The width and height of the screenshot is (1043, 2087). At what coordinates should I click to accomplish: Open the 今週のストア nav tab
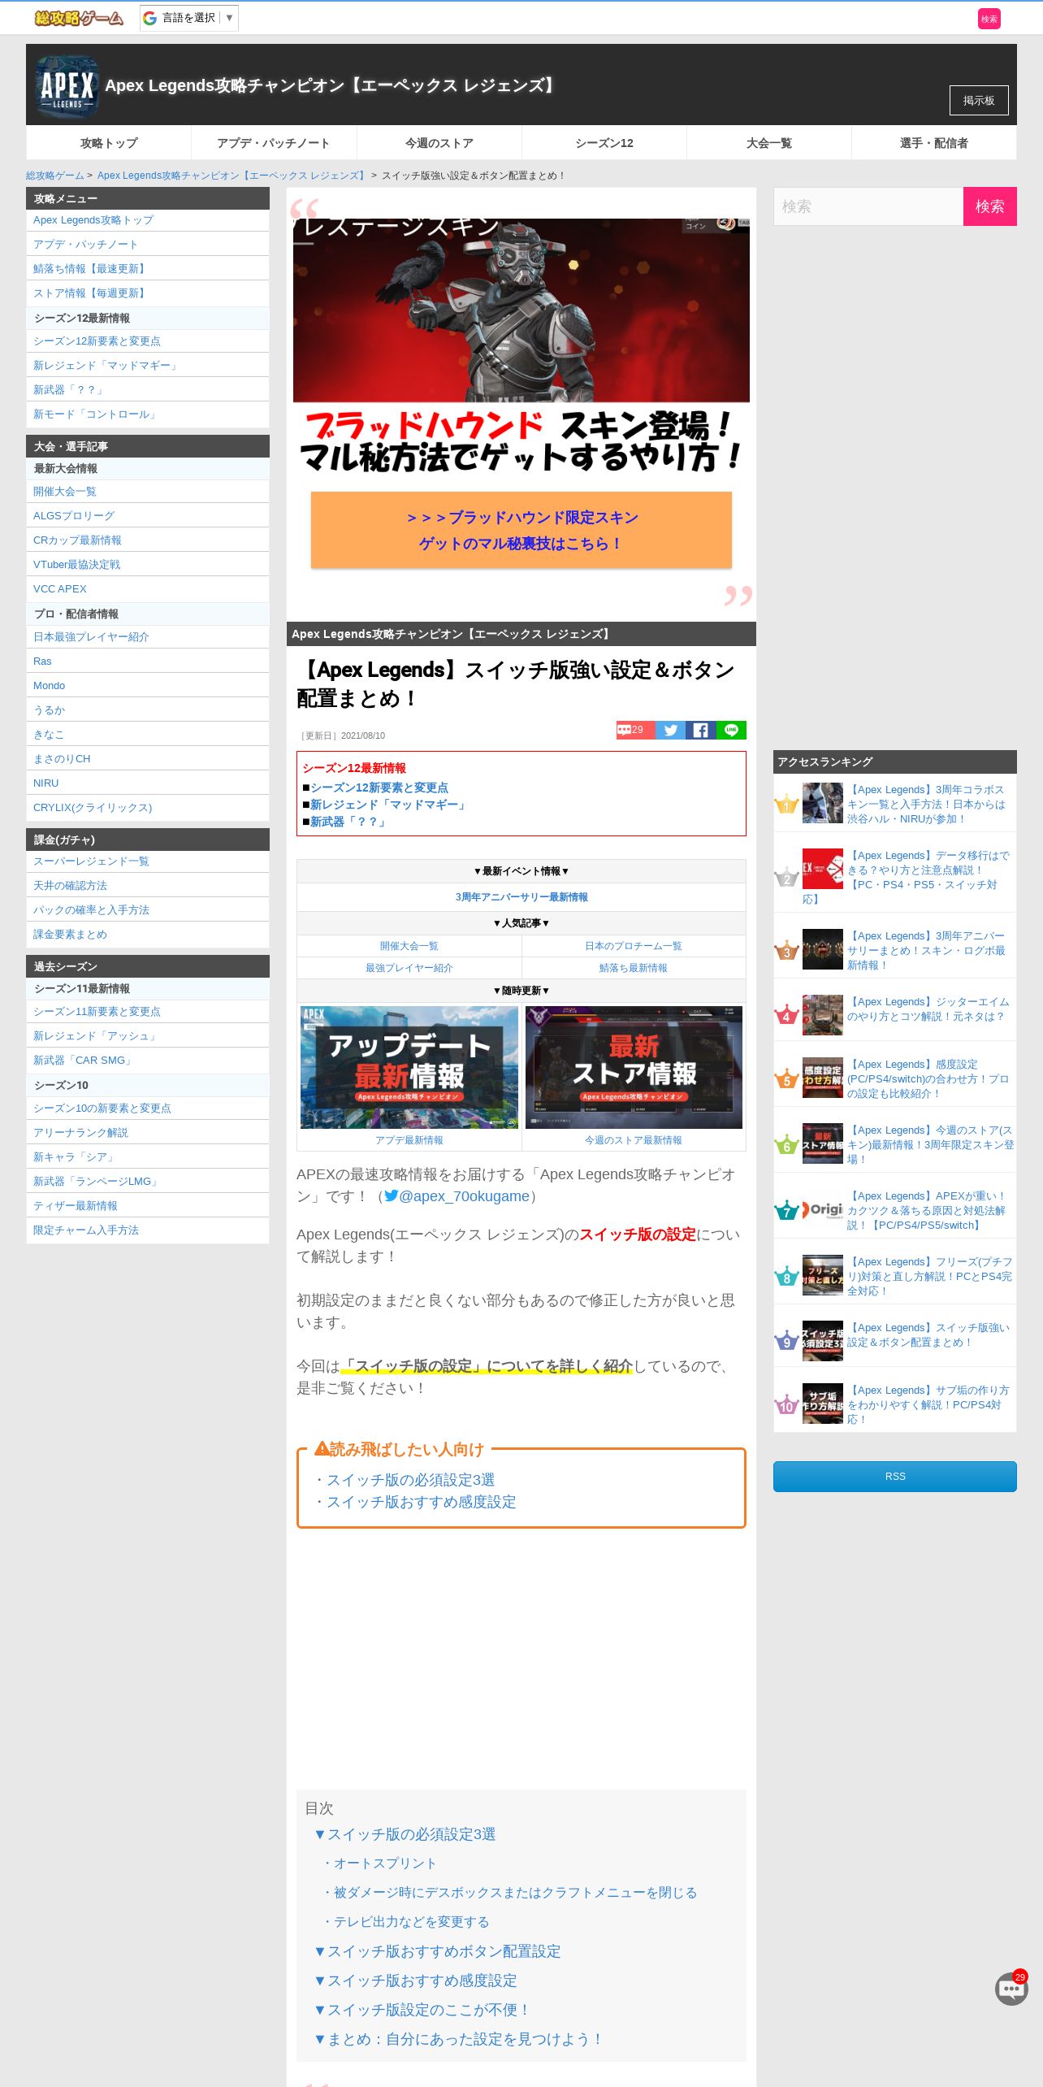pos(439,143)
